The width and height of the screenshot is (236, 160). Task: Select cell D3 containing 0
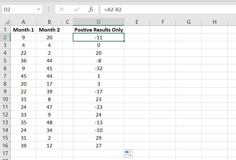point(99,45)
